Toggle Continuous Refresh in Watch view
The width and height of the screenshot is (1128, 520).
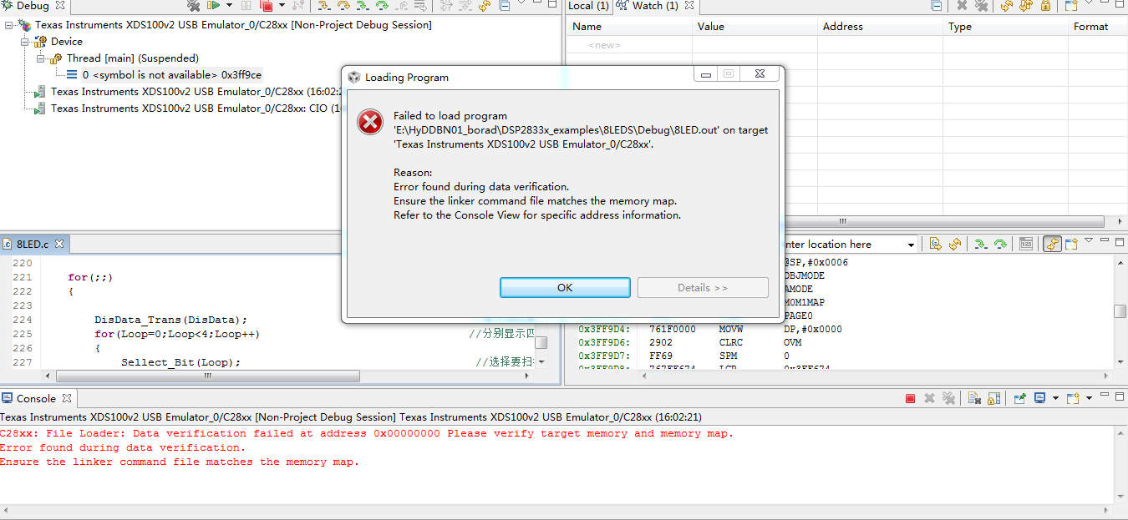click(x=1026, y=6)
